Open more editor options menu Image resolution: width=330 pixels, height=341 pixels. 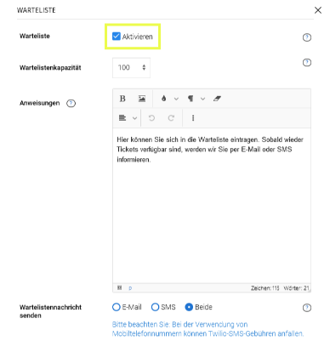click(193, 118)
